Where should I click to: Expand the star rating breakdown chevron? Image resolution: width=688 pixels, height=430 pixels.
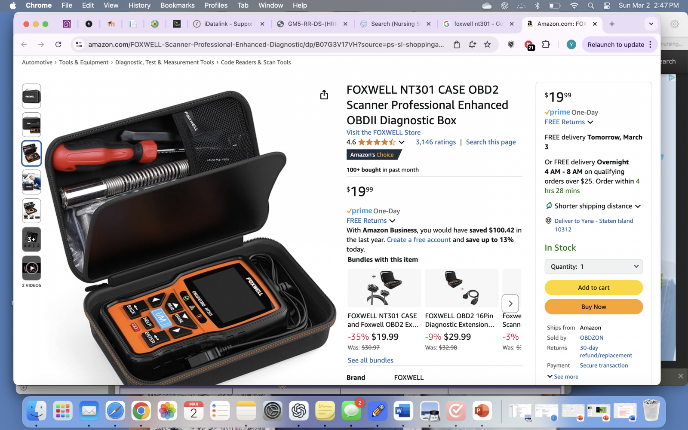(x=402, y=142)
